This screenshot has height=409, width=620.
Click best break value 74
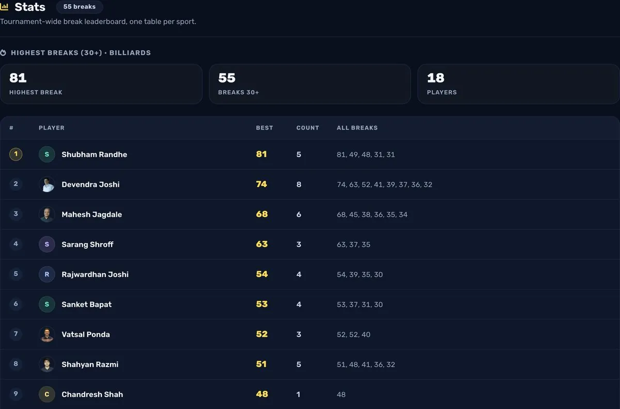(x=261, y=184)
